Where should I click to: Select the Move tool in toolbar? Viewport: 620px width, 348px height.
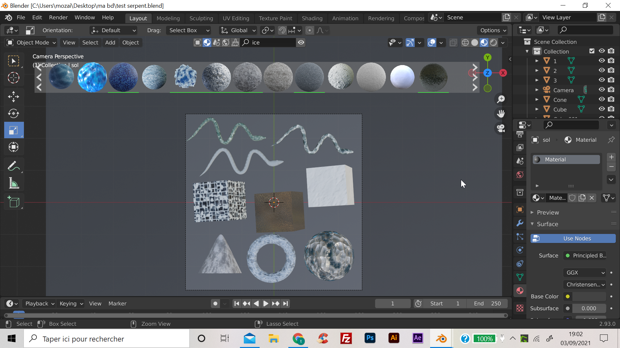[14, 96]
